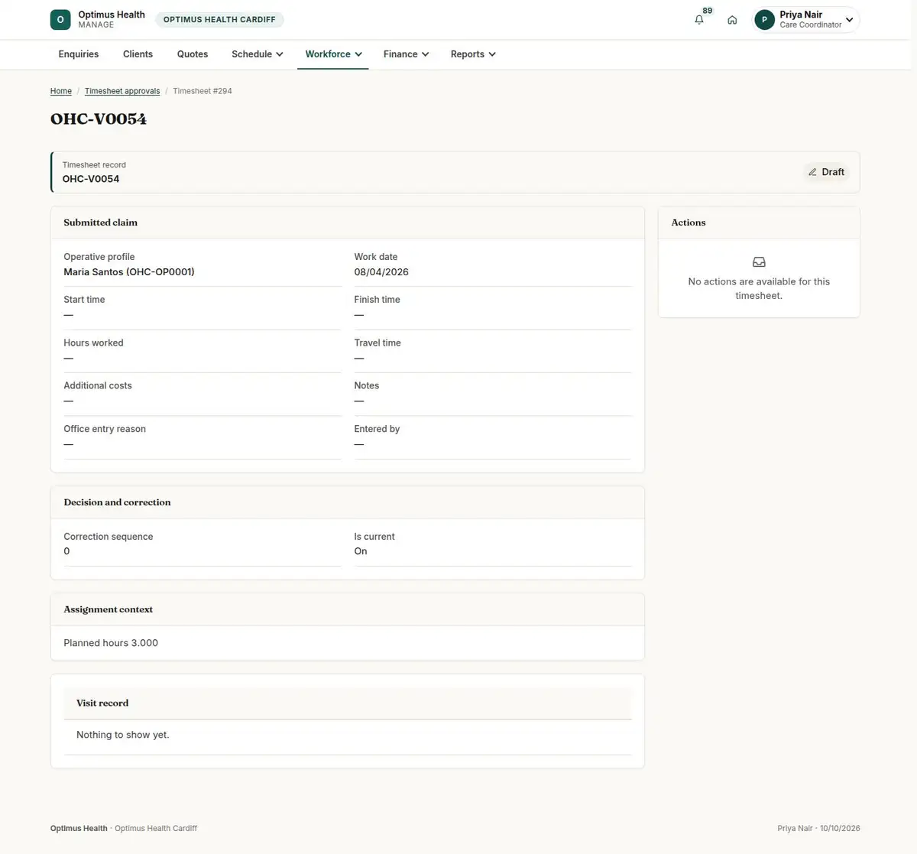Open the Timesheet approvals breadcrumb link
The image size is (917, 854).
pos(122,91)
